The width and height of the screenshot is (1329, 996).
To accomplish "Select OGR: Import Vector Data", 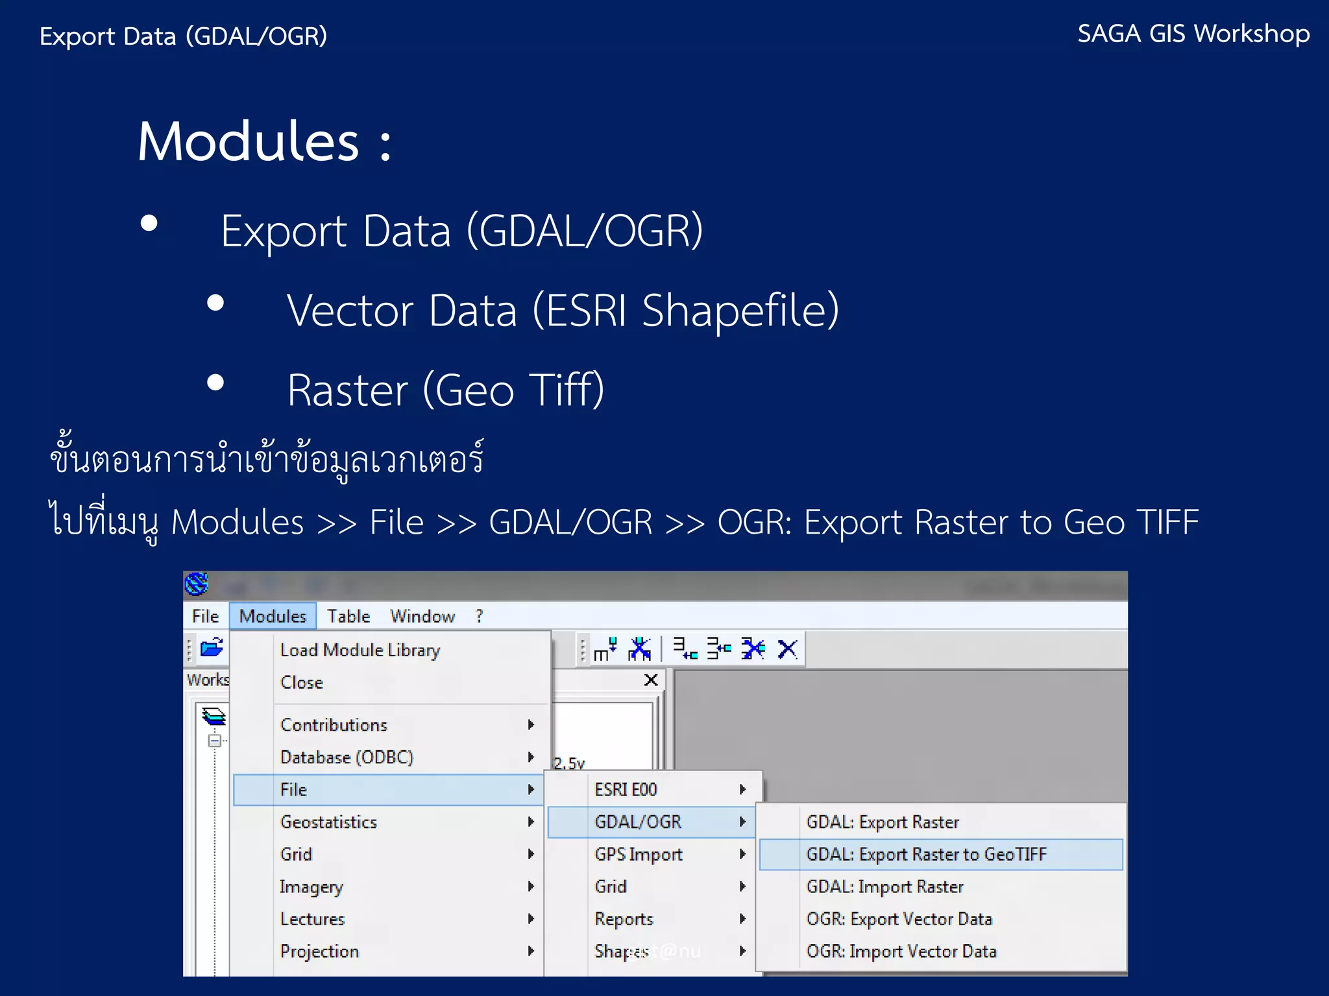I will click(941, 952).
